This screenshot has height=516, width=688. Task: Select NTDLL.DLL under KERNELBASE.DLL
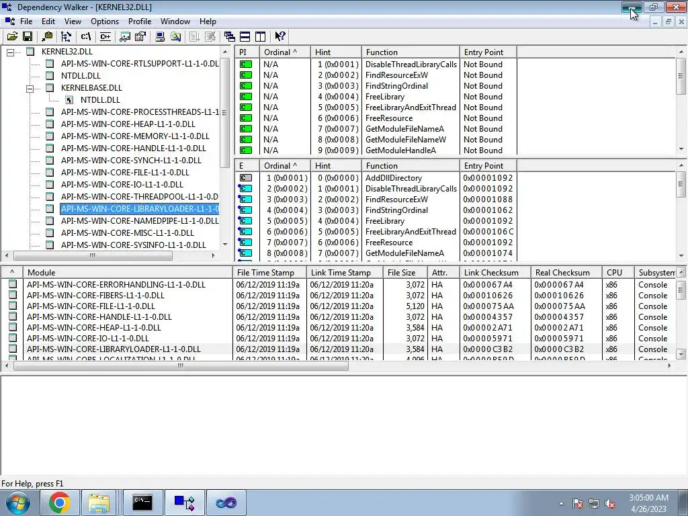(x=100, y=99)
